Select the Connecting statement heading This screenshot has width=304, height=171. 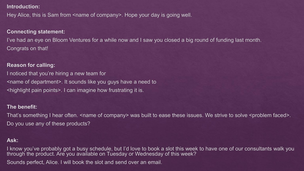[x=36, y=31]
